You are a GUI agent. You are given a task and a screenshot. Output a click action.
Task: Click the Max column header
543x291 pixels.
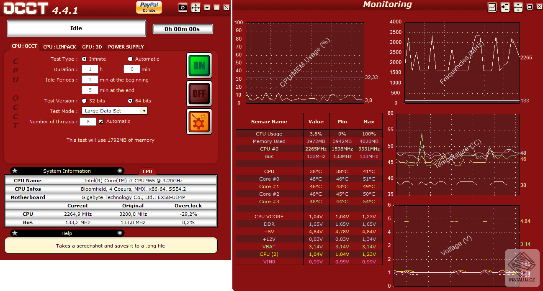point(369,122)
